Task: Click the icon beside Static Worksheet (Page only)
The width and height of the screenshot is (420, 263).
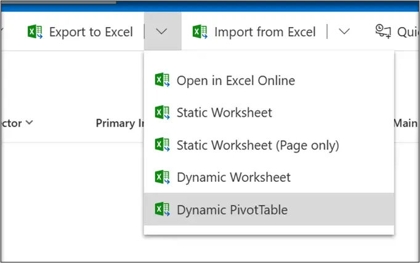Action: tap(162, 145)
